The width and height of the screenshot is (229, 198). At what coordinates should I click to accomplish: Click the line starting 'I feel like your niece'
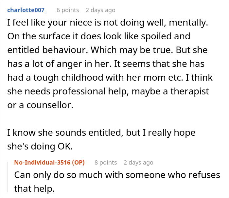coord(108,23)
